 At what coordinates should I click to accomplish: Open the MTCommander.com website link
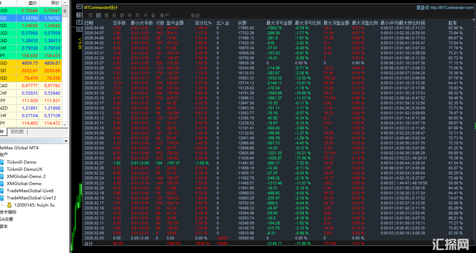451,8
